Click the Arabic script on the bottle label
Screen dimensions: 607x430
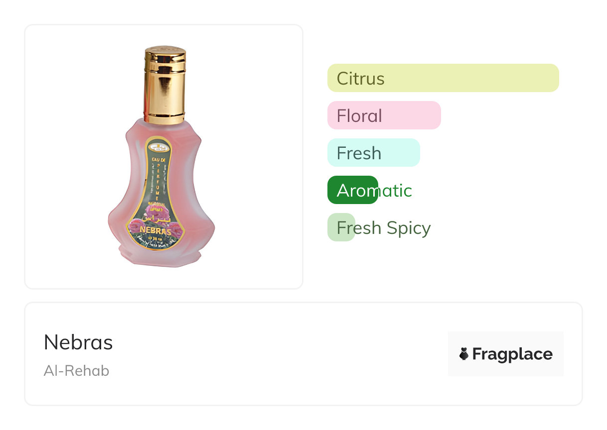click(x=156, y=219)
